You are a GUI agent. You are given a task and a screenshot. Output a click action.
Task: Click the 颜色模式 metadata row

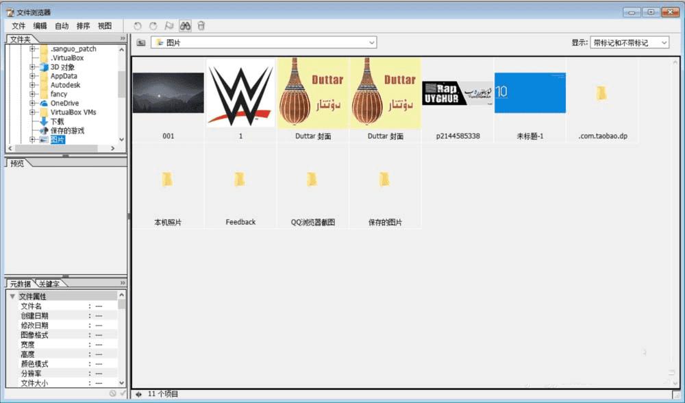pyautogui.click(x=63, y=364)
